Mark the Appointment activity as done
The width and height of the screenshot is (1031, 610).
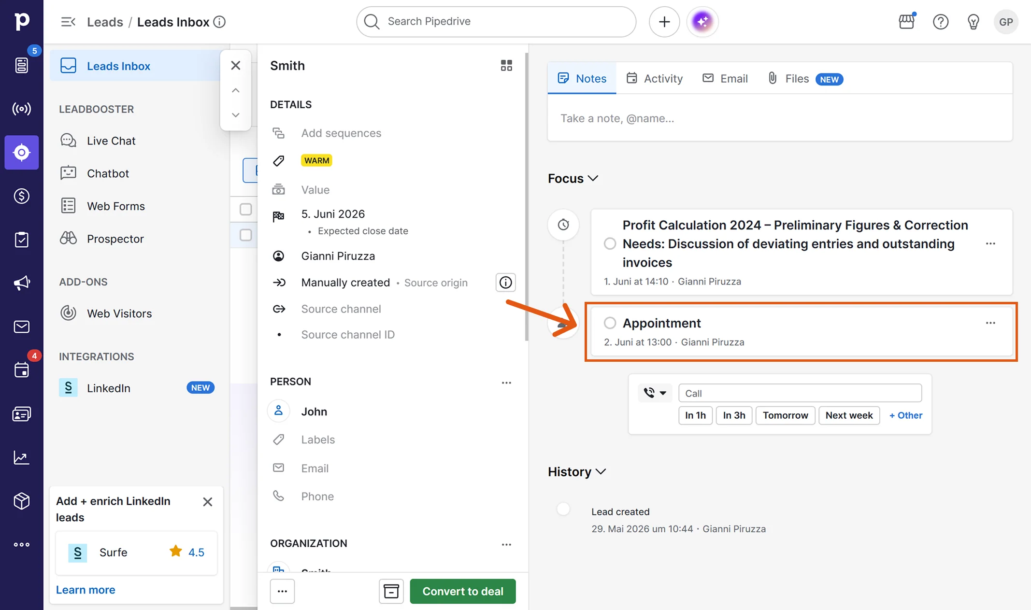610,323
